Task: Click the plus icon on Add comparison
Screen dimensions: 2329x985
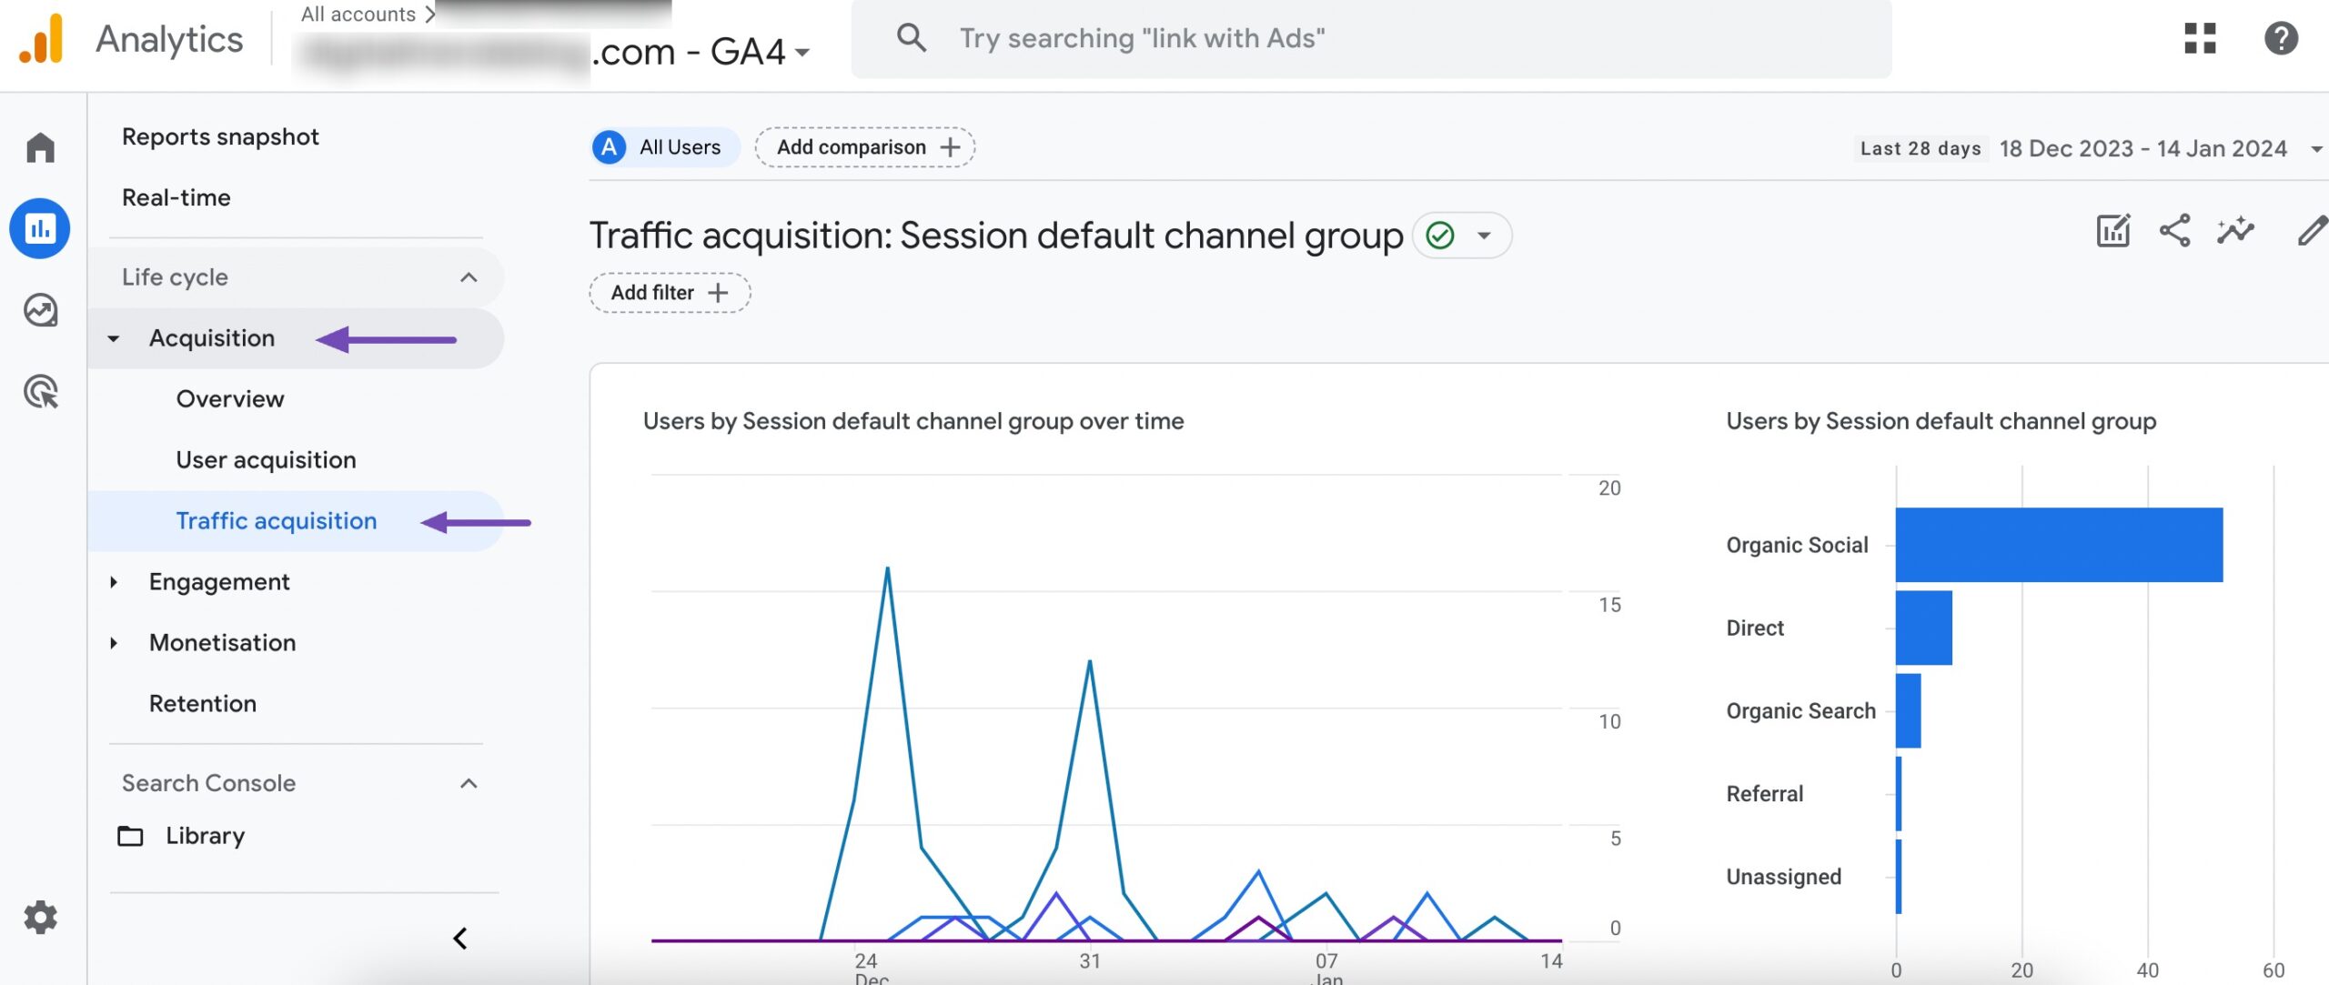Action: pos(951,147)
